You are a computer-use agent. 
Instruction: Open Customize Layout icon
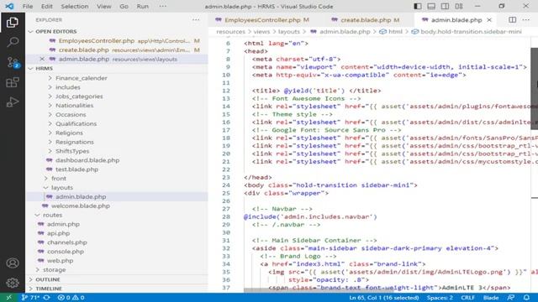(459, 6)
